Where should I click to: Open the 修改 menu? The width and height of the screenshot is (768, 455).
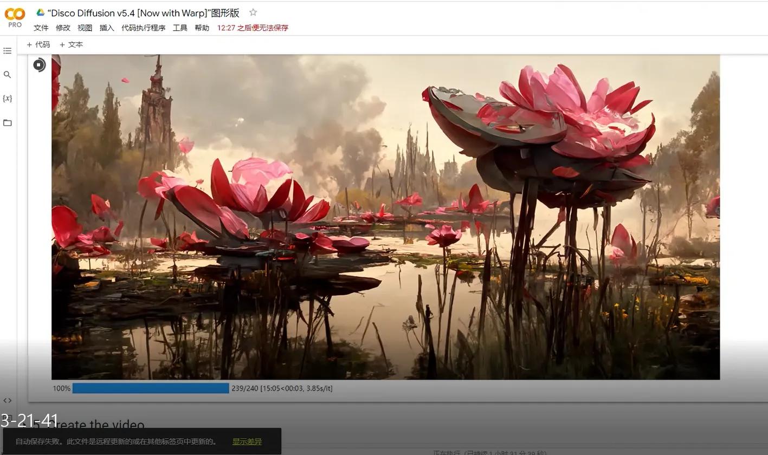63,28
